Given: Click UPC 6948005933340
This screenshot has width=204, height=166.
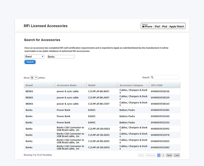Looking at the screenshot, I should tap(160, 116).
